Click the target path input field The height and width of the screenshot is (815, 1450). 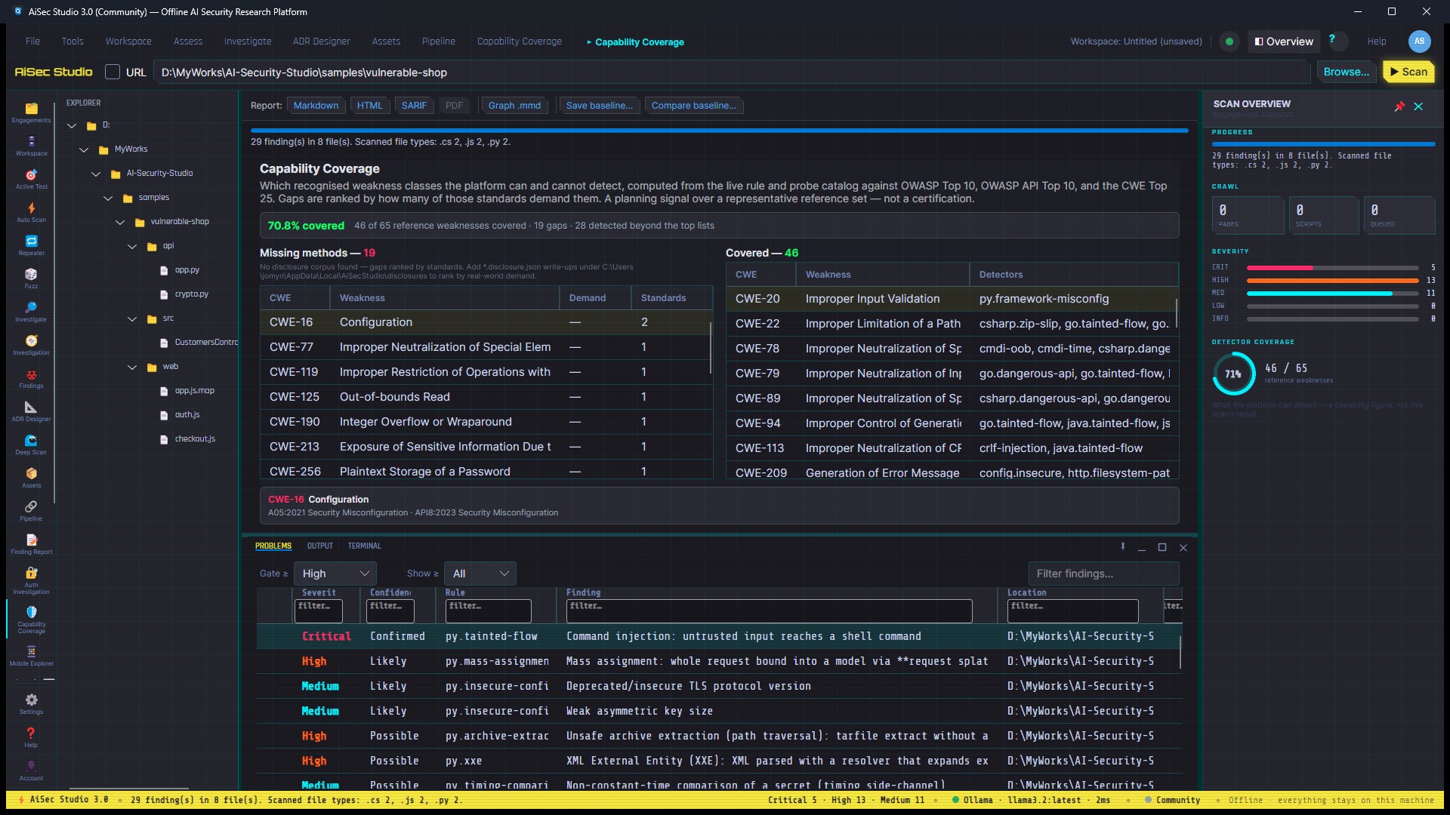click(731, 72)
